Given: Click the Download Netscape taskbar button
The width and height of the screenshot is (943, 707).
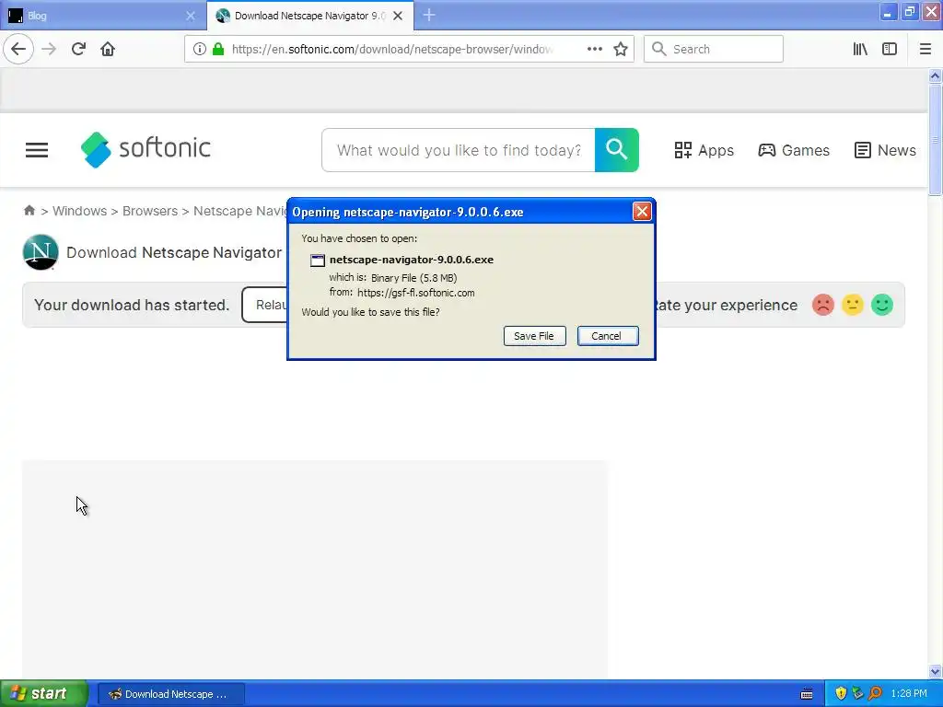Looking at the screenshot, I should tap(170, 694).
